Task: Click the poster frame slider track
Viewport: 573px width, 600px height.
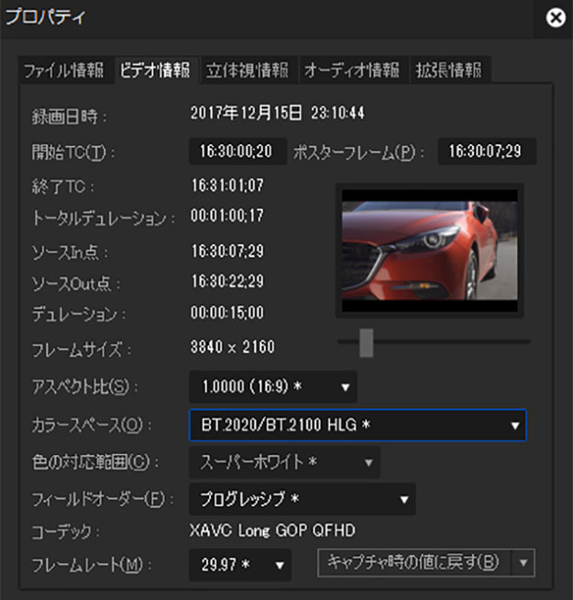Action: pyautogui.click(x=458, y=341)
